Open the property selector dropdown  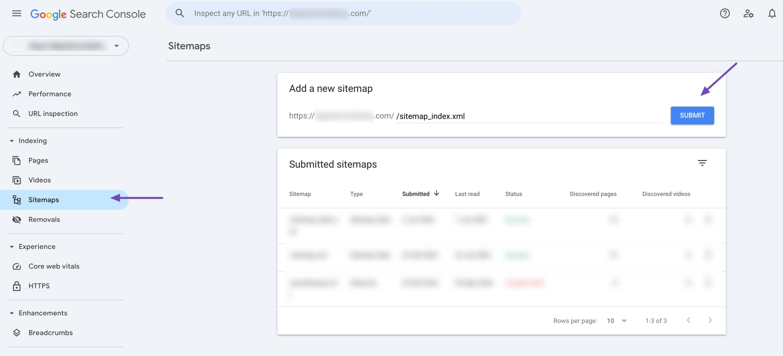click(x=116, y=46)
